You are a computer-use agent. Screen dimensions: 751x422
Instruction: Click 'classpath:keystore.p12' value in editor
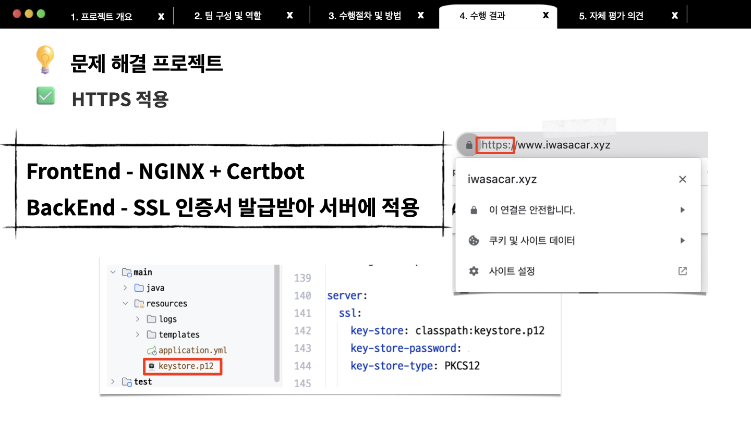click(480, 330)
